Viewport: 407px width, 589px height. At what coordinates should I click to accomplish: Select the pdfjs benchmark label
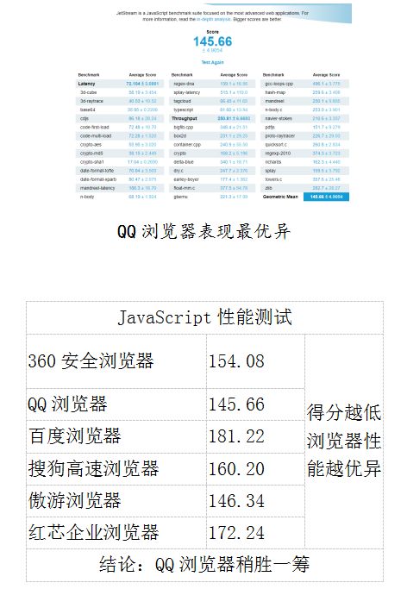pyautogui.click(x=270, y=128)
